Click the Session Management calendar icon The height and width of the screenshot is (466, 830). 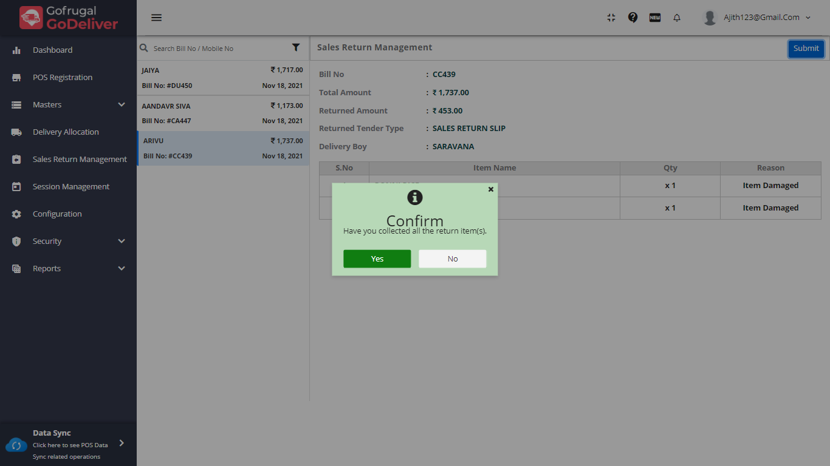[16, 187]
